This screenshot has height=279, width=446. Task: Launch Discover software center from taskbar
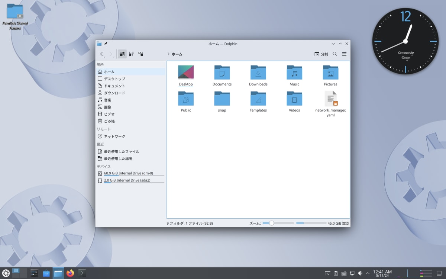coord(46,273)
